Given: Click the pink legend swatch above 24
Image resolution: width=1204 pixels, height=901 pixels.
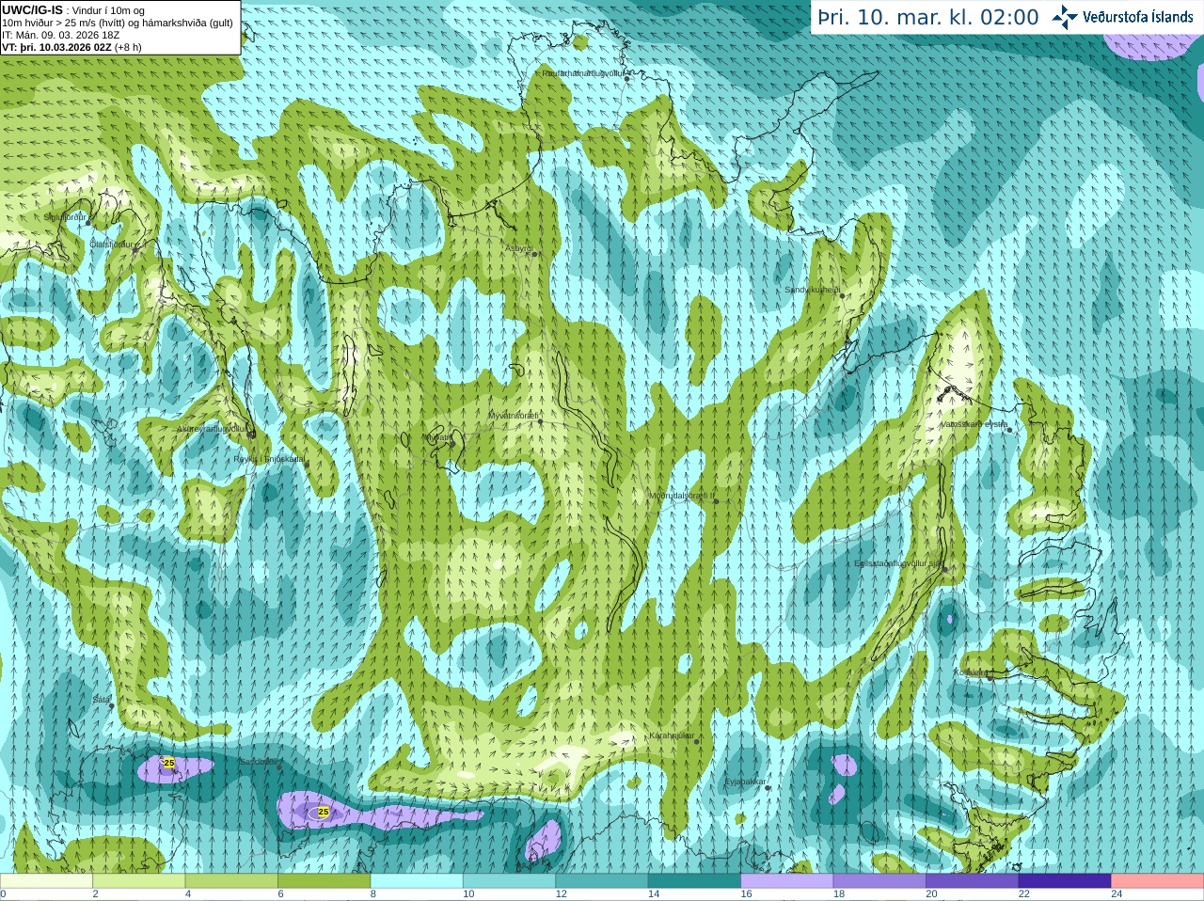Looking at the screenshot, I should [1158, 881].
